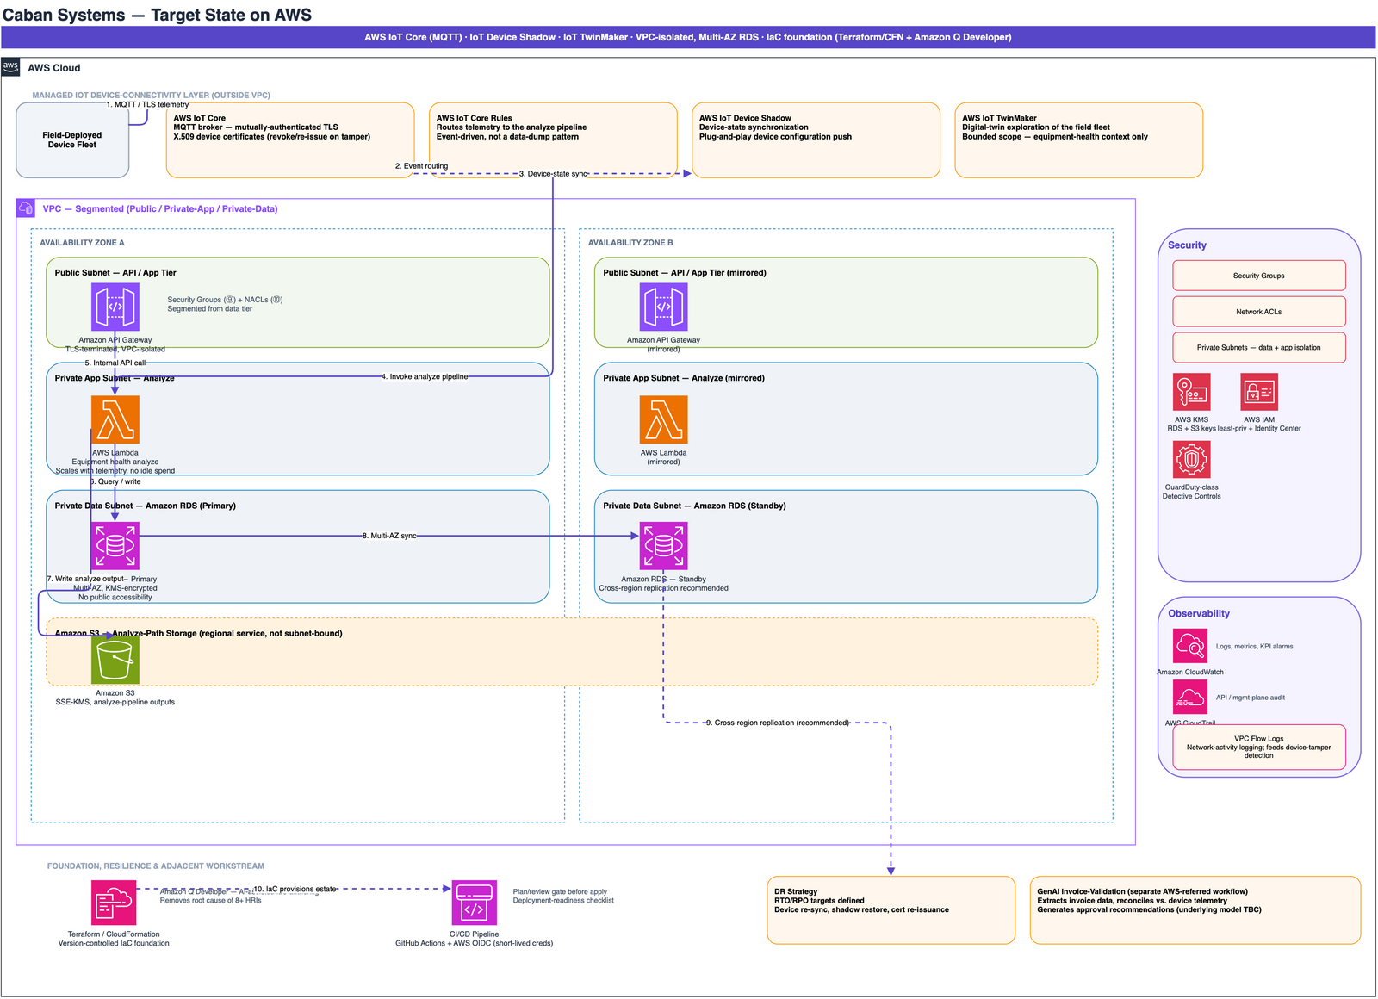Select the VPC cloud-lock icon
The width and height of the screenshot is (1378, 999).
pos(26,208)
